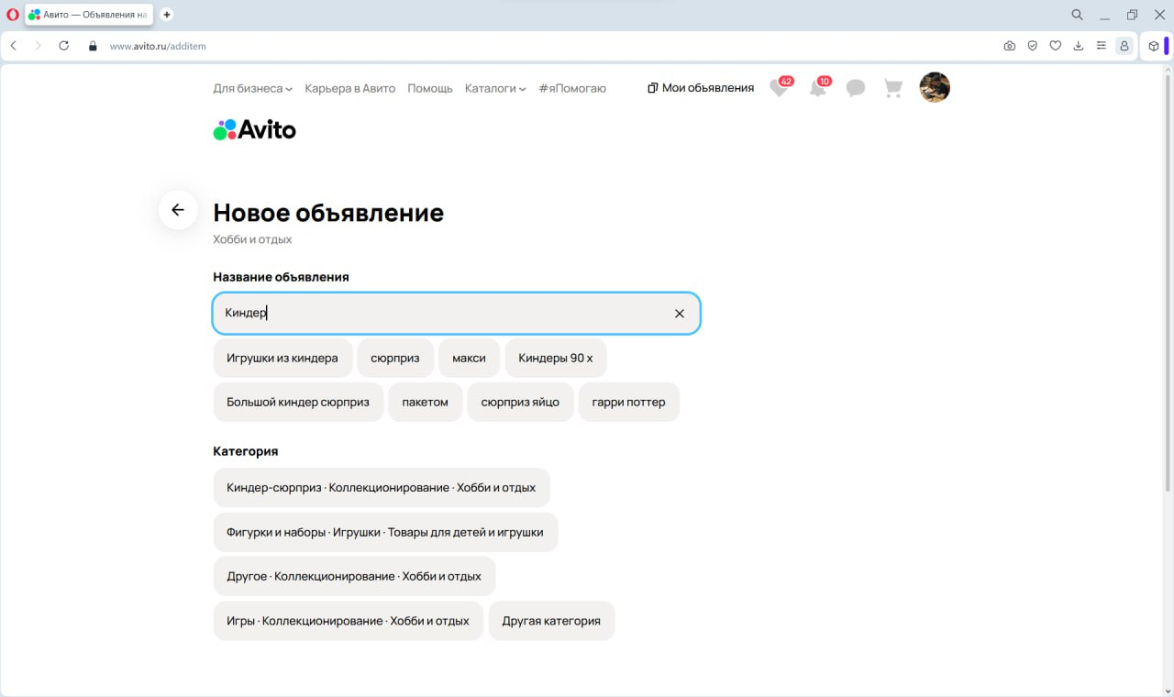Choose Другая категория button
Screen dimensions: 1174x697
pos(551,621)
